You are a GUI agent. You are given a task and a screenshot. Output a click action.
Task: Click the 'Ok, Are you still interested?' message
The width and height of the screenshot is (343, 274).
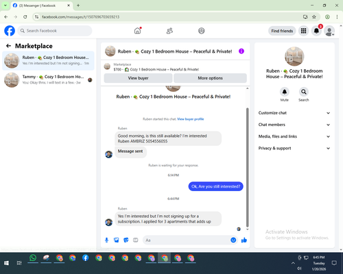[215, 186]
